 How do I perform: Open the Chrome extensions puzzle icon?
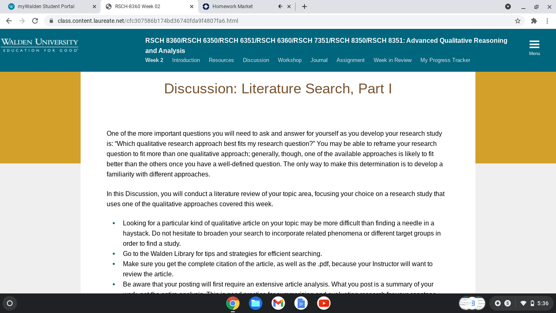[534, 21]
